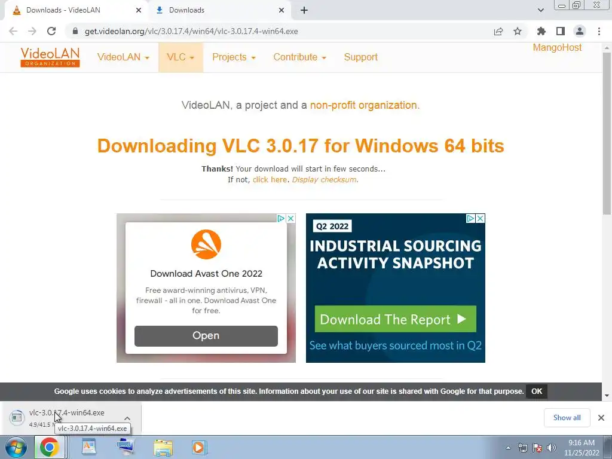
Task: Click the network tray icon
Action: 522,448
